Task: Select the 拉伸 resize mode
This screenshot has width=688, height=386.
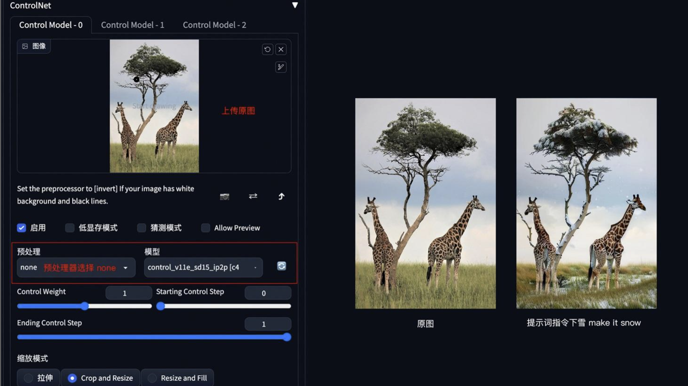Action: click(x=38, y=378)
